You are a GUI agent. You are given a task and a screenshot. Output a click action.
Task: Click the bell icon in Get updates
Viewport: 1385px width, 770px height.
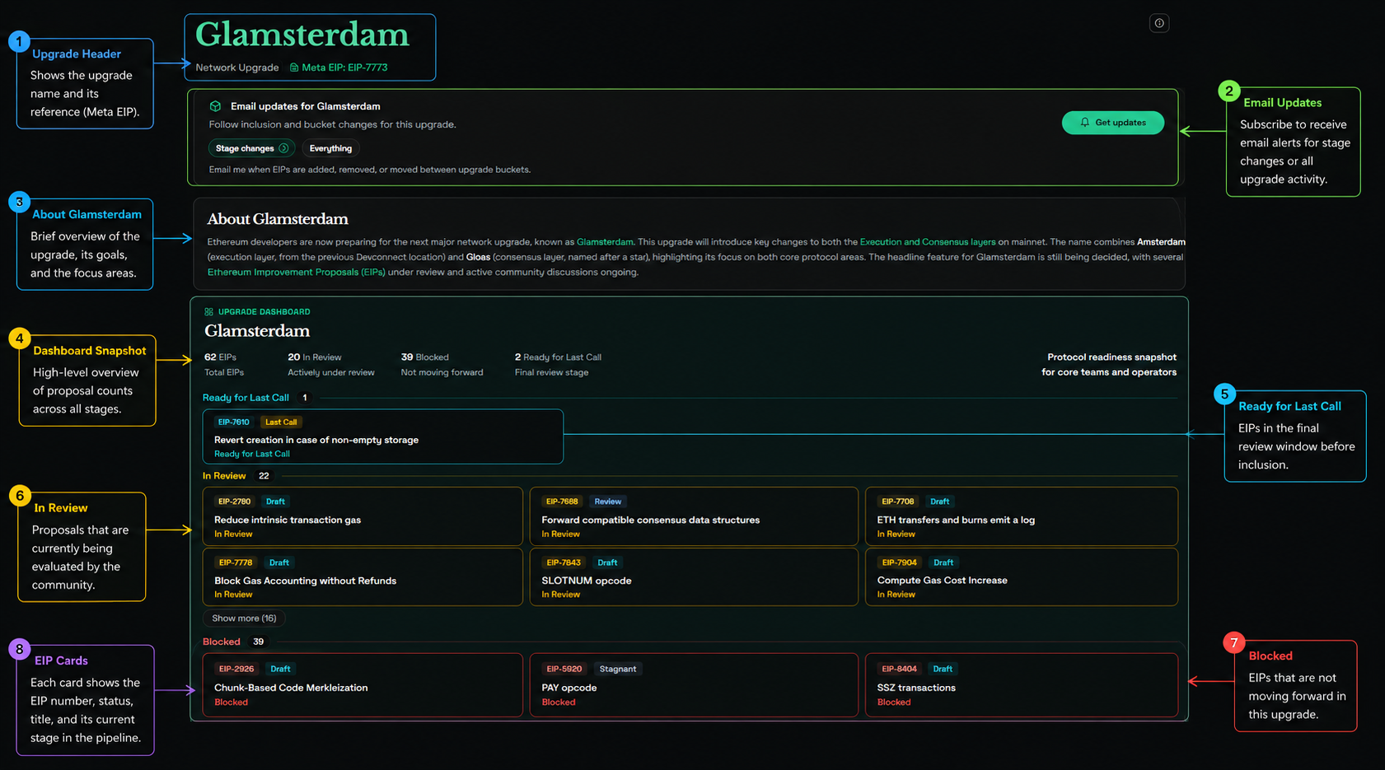[x=1085, y=123]
